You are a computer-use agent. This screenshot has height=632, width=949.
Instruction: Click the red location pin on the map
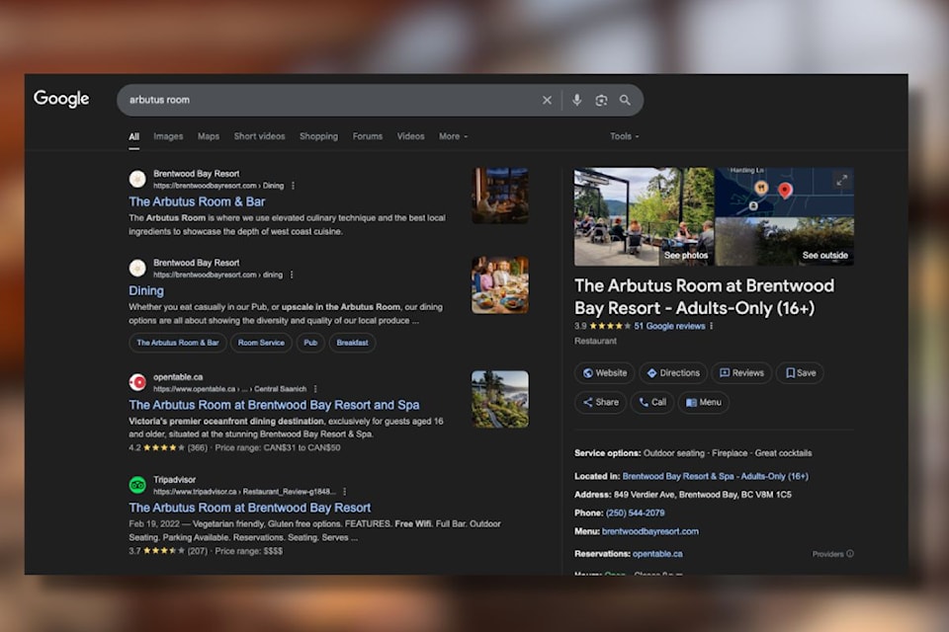(785, 191)
